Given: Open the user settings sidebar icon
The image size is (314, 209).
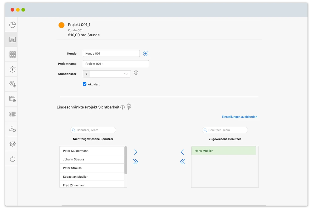Looking at the screenshot, I should (x=13, y=129).
